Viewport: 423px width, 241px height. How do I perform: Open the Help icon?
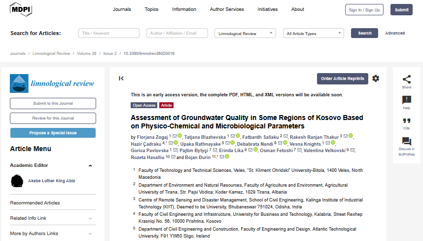(406, 100)
